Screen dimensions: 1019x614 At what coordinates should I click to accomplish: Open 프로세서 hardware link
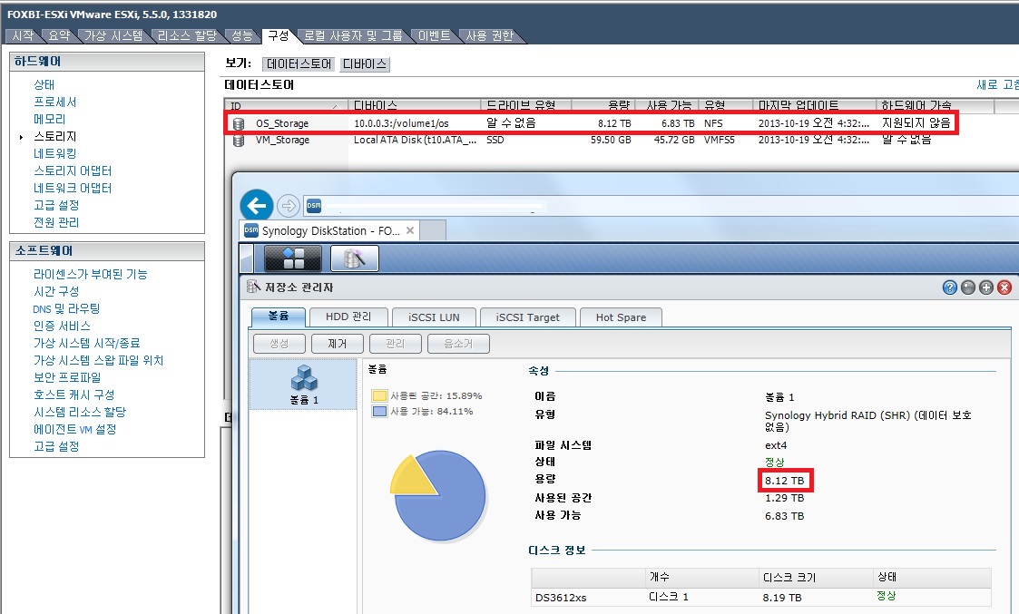point(55,102)
